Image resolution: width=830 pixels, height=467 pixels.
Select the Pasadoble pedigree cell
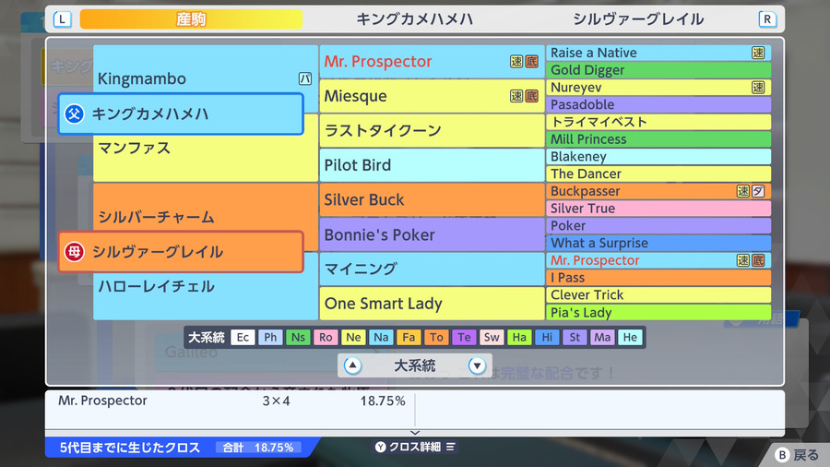658,104
